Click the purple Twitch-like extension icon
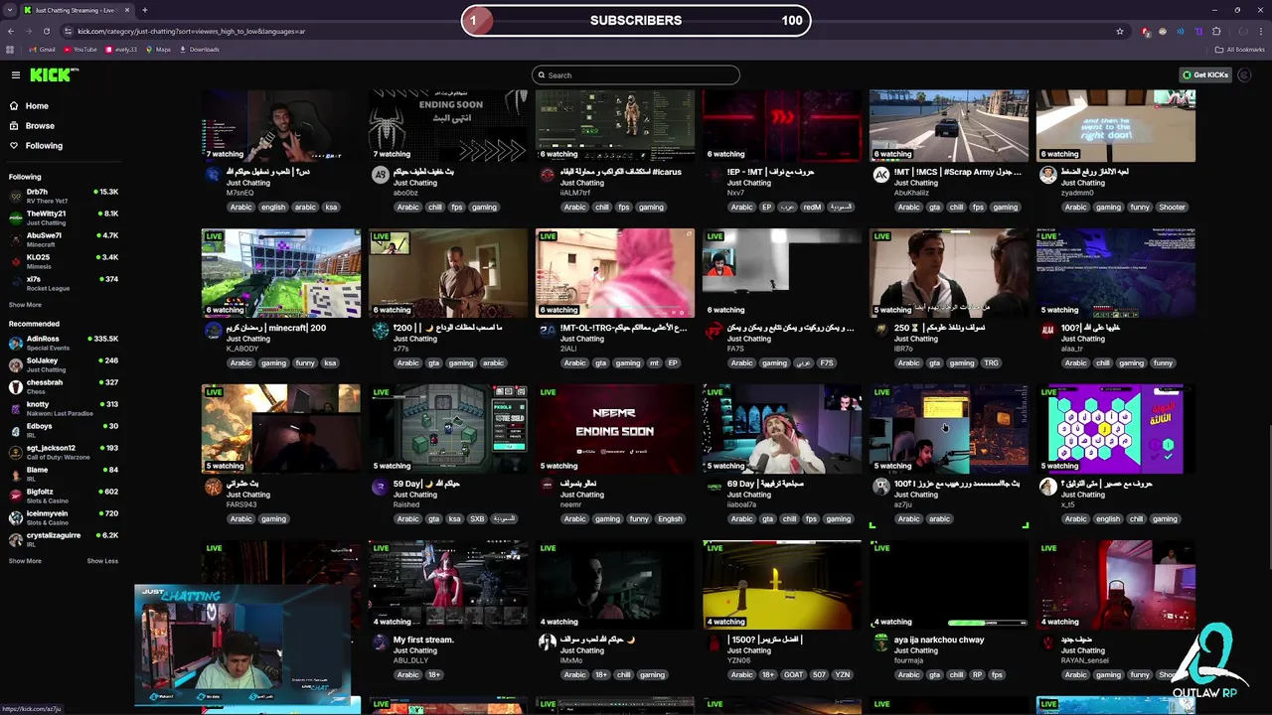Screen dimensions: 1272x715 [x=1198, y=31]
